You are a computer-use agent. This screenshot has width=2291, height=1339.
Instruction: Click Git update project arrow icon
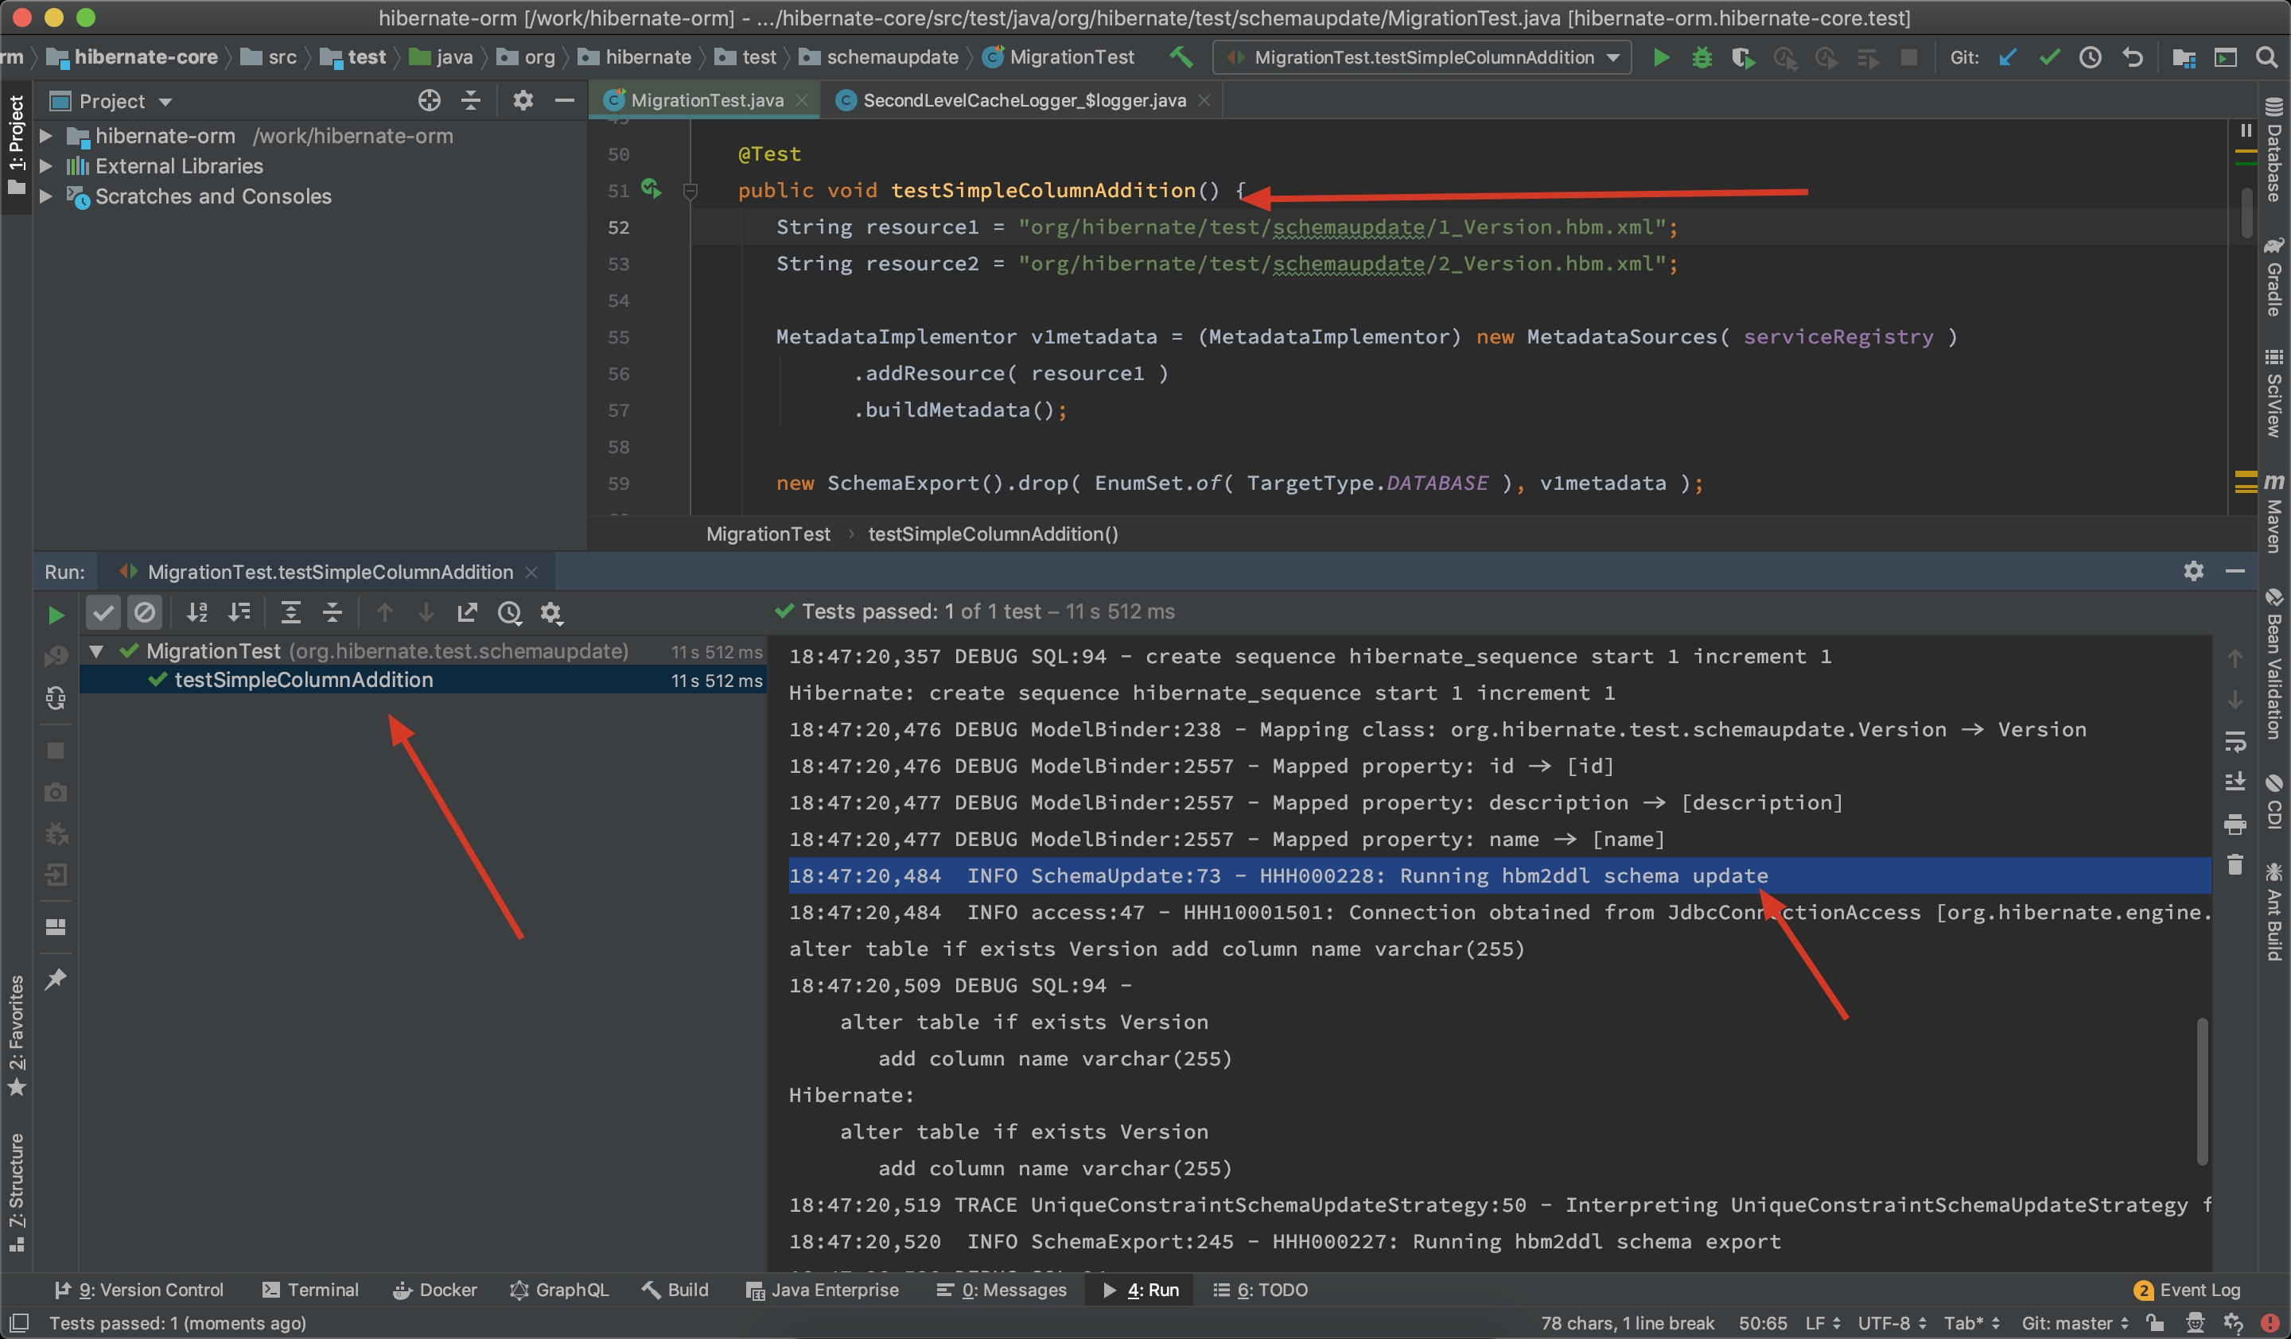tap(2007, 58)
